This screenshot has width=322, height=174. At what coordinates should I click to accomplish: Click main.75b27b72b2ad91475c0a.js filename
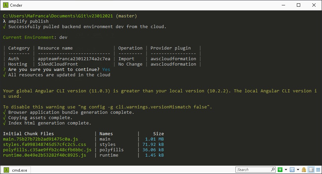41,139
